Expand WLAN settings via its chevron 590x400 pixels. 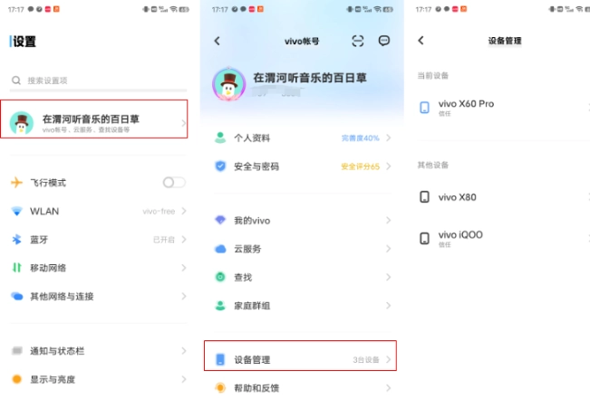tap(183, 211)
